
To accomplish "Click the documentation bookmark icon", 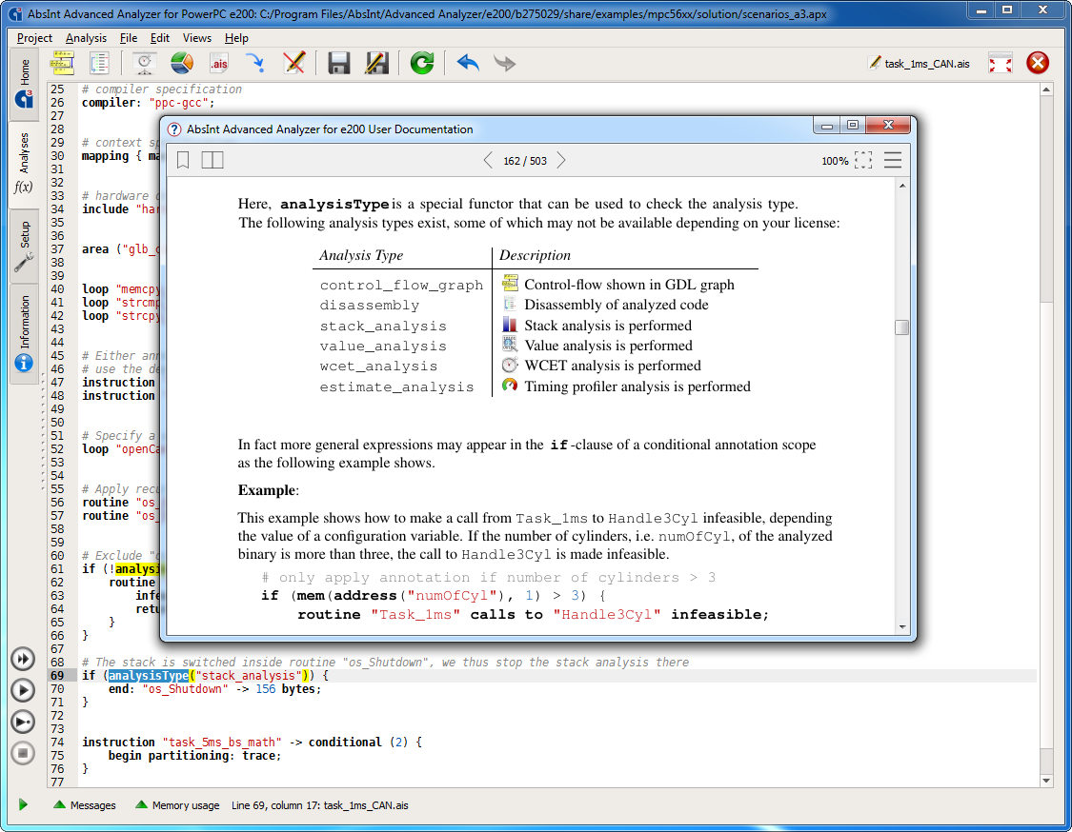I will (183, 161).
